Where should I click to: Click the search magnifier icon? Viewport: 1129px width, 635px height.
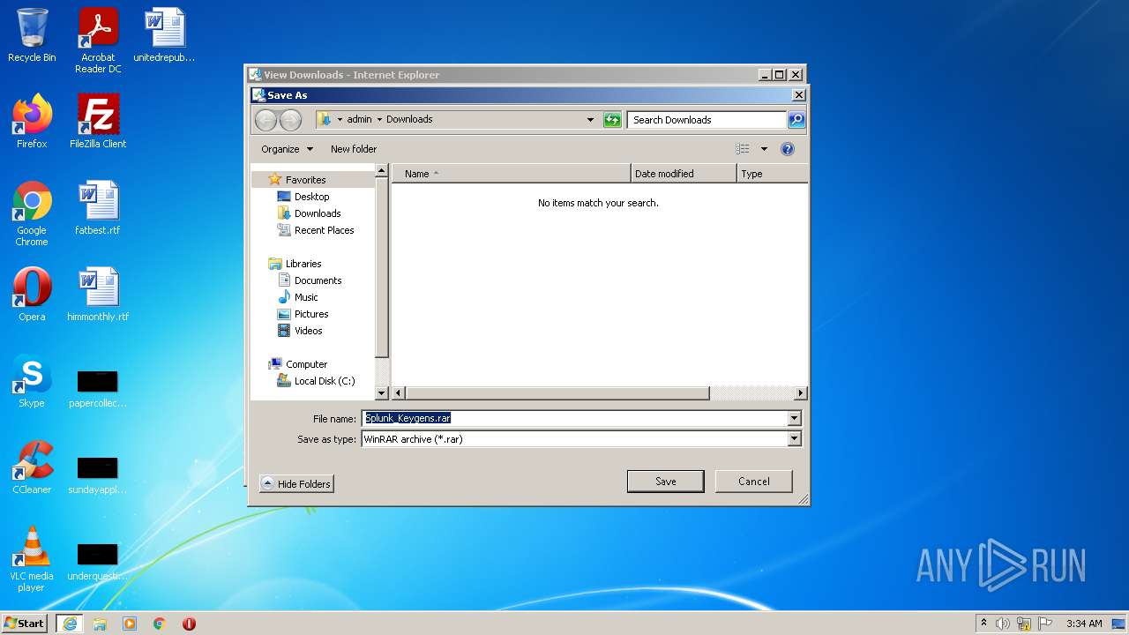click(796, 120)
